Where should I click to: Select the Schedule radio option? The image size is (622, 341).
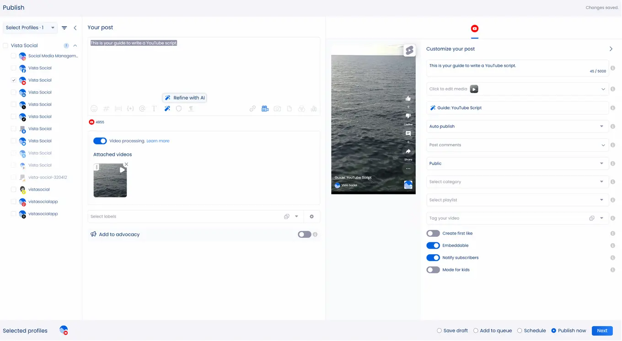[520, 331]
